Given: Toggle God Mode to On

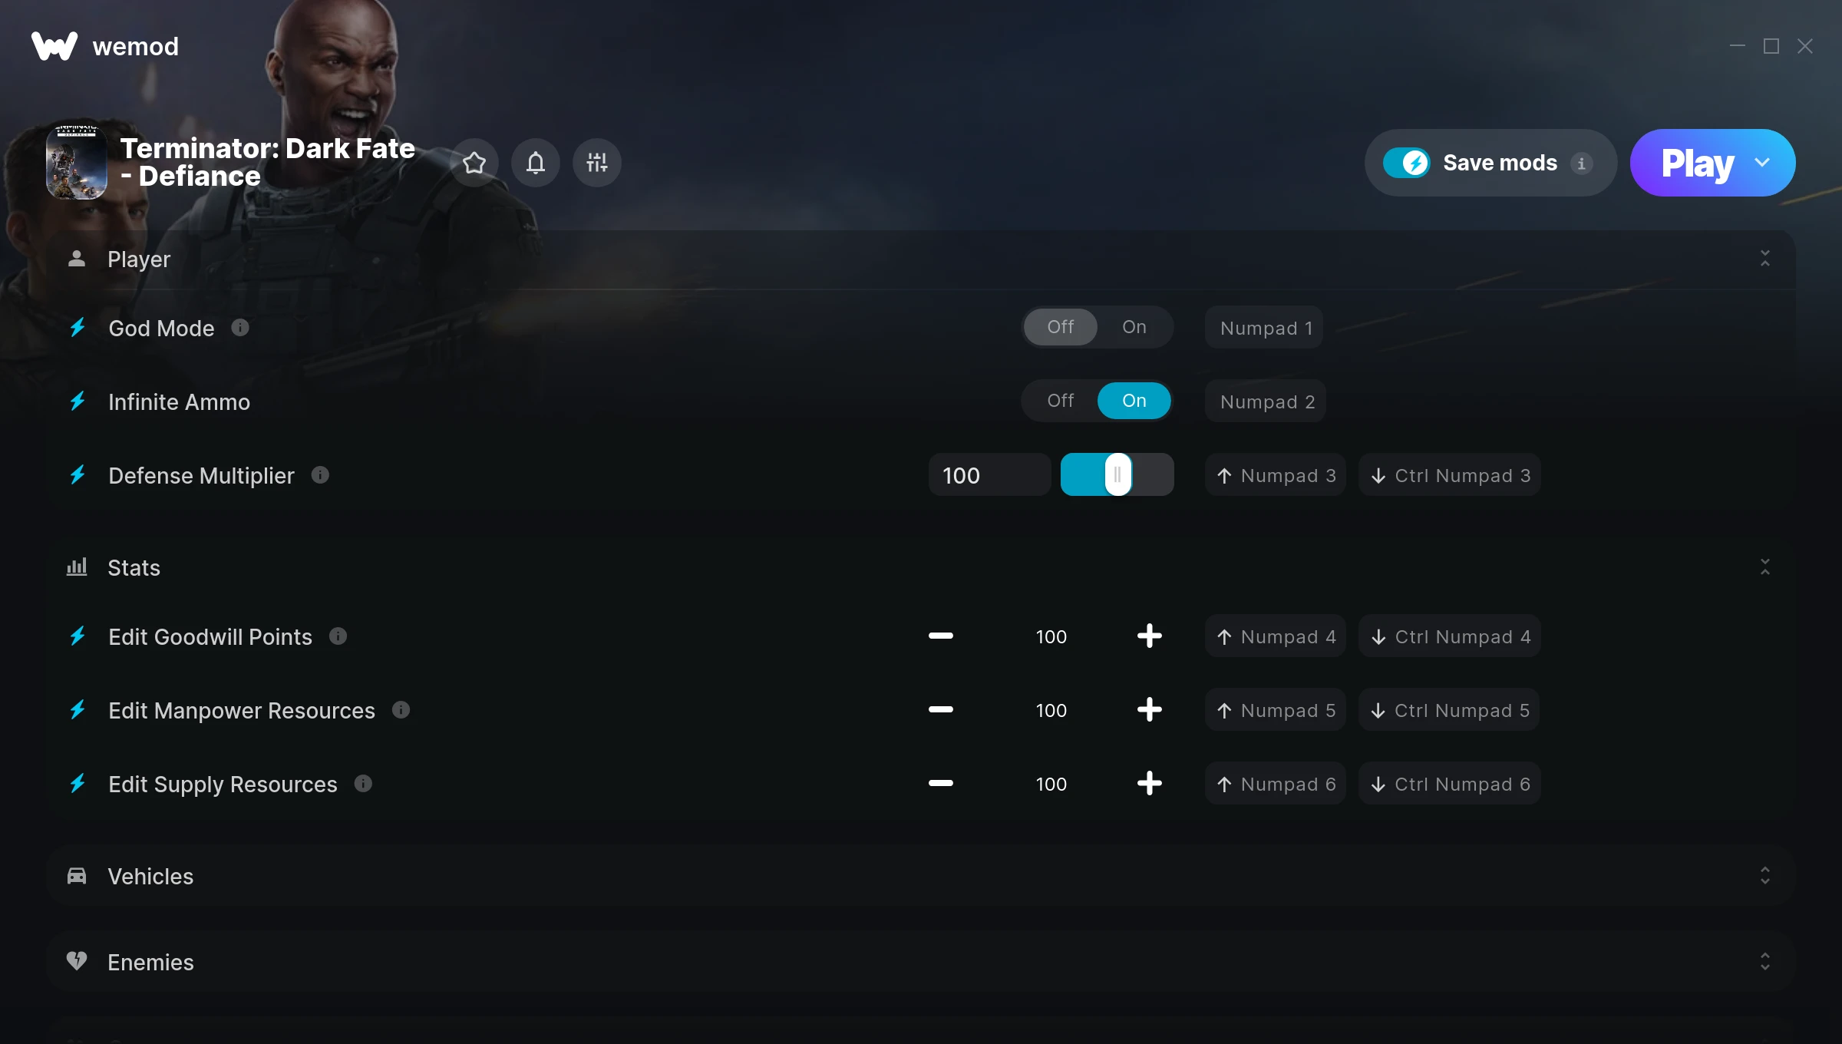Looking at the screenshot, I should click(x=1134, y=326).
